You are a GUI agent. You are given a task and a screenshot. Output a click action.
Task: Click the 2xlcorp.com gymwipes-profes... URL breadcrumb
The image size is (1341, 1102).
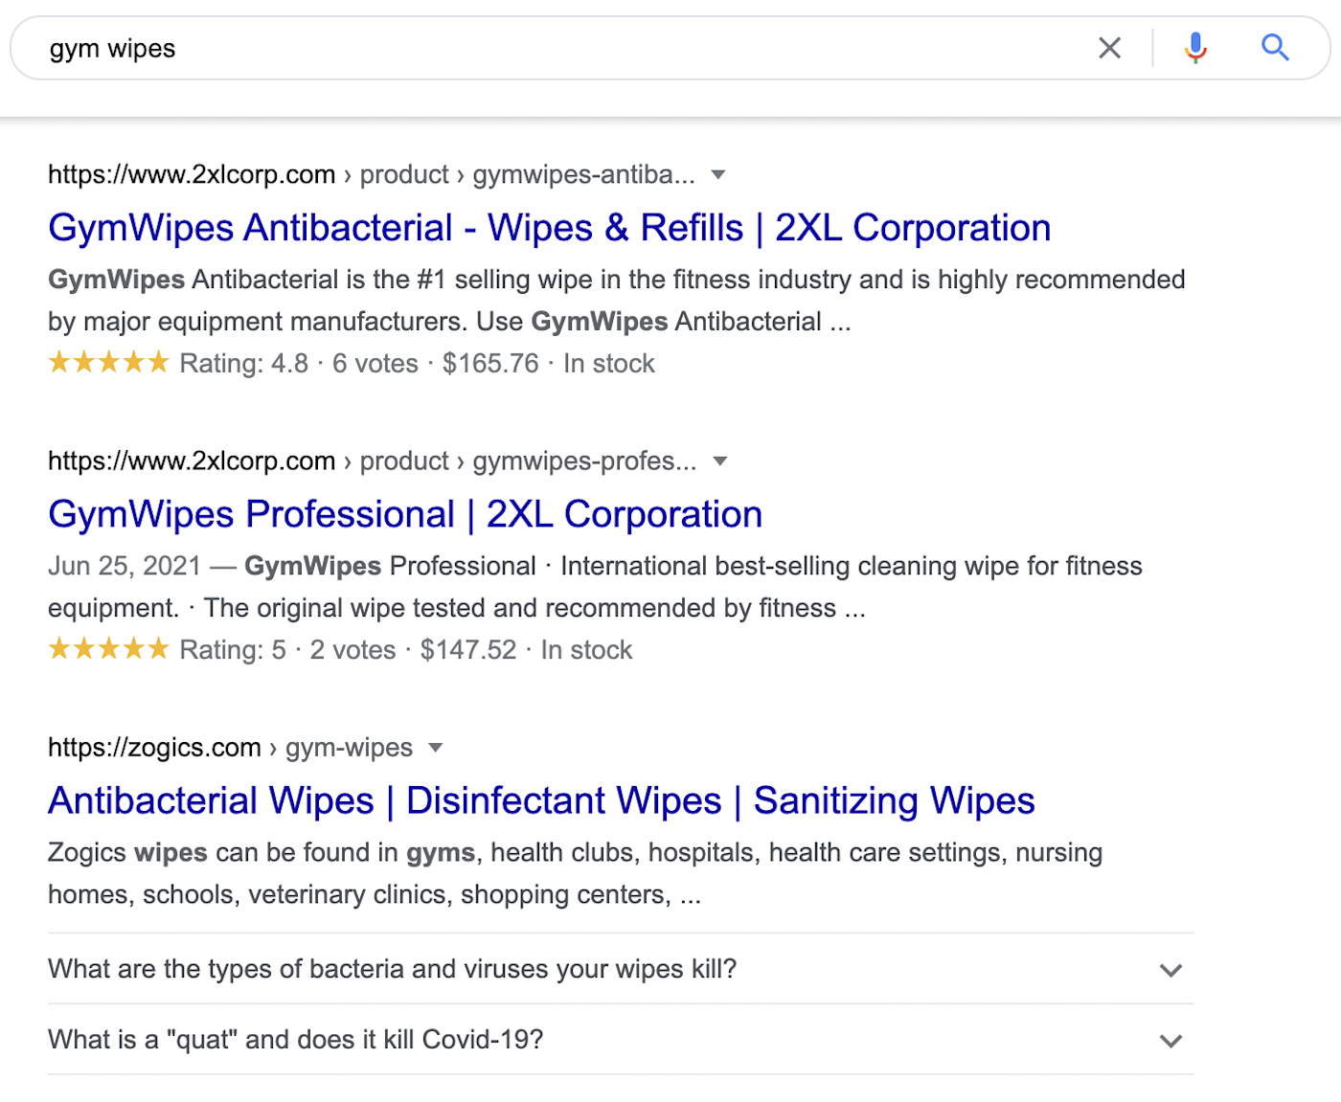tap(373, 461)
